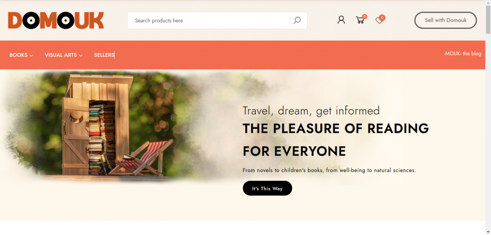This screenshot has height=235, width=491.
Task: Go to the SELLERS page
Action: point(104,55)
